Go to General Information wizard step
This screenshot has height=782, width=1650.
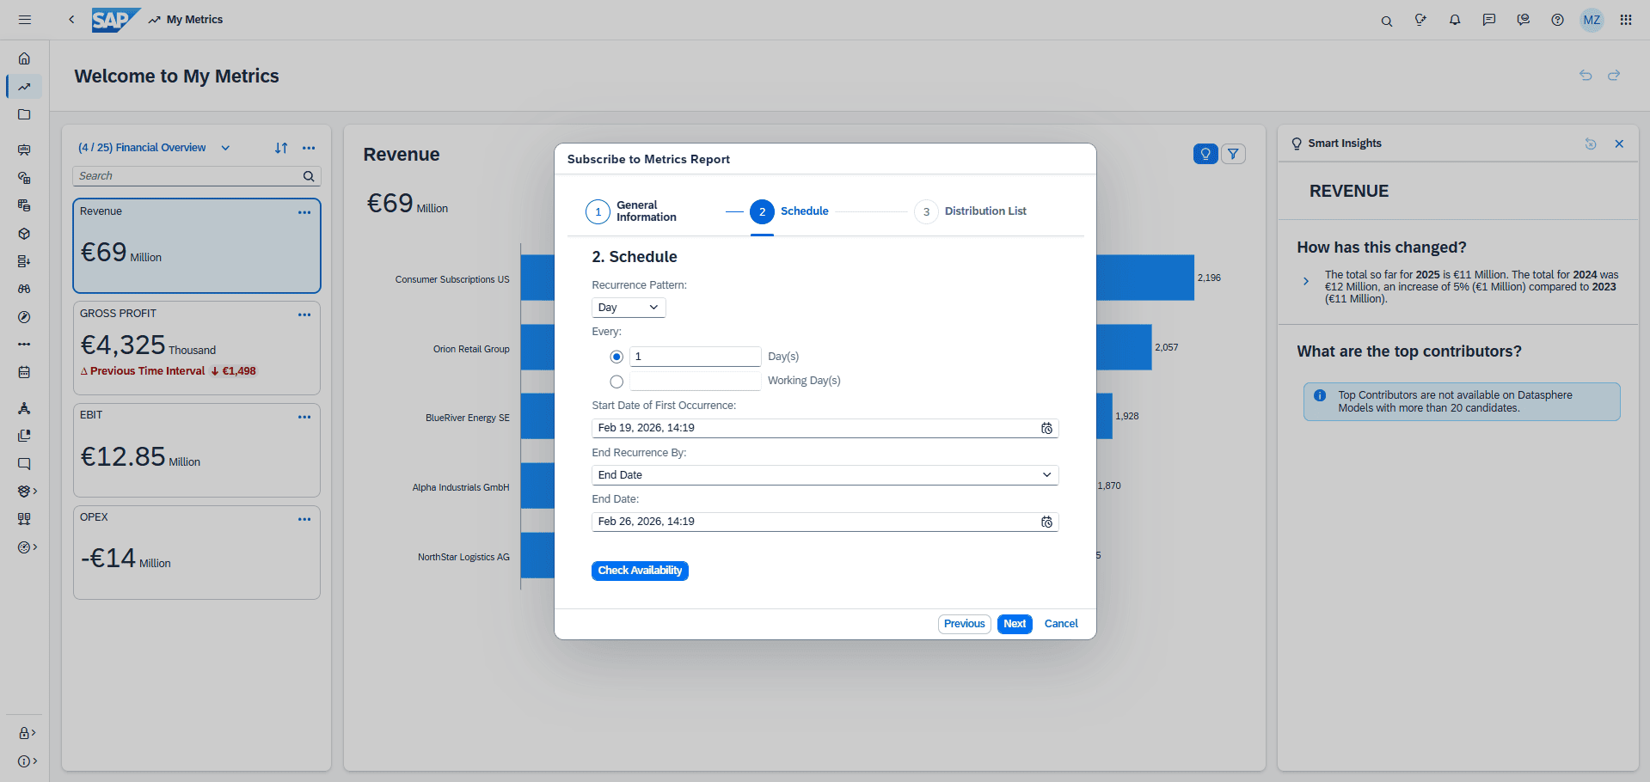tap(598, 211)
